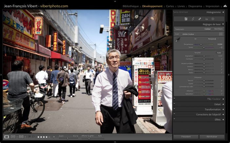Open the profile browser grid icon
This screenshot has width=230, height=143.
[221, 34]
